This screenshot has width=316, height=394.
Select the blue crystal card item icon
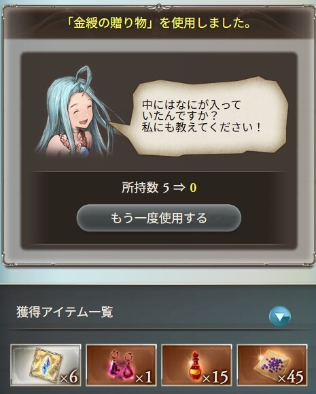pos(46,365)
